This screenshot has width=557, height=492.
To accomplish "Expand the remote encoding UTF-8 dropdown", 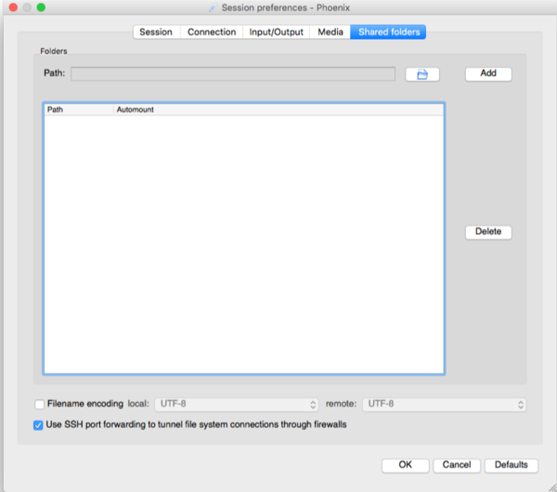I will pyautogui.click(x=443, y=405).
